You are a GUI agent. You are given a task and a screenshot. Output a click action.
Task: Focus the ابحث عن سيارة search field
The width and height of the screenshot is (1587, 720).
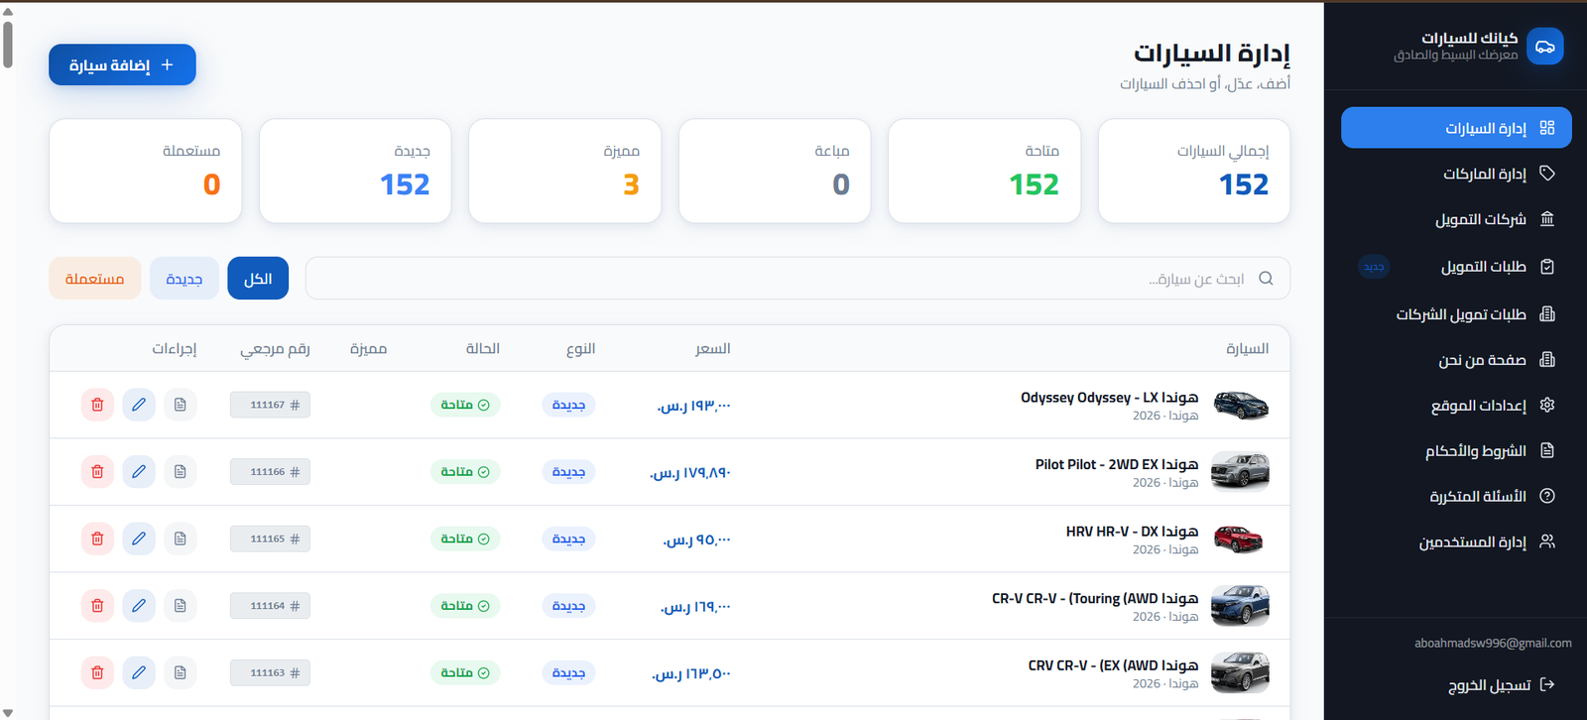[x=797, y=279]
